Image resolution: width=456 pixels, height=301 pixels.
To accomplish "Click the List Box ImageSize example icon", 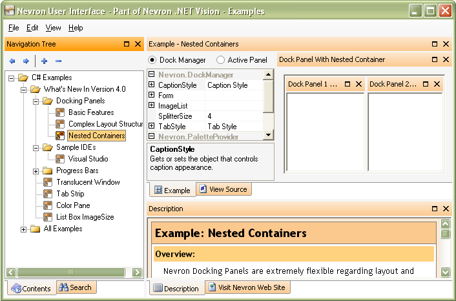I will tap(48, 217).
